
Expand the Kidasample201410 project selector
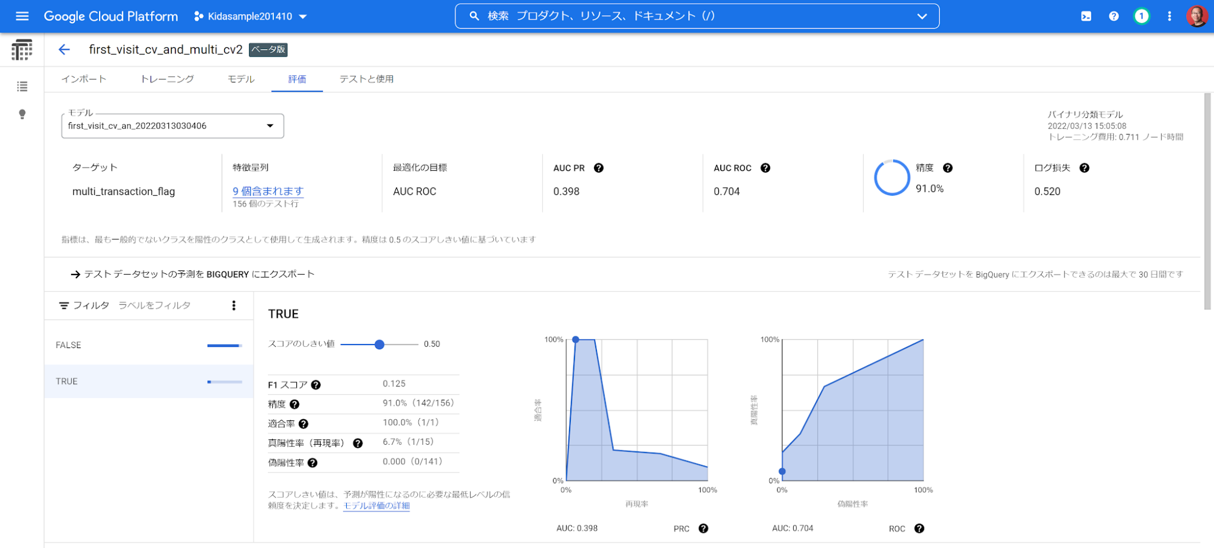click(x=250, y=16)
